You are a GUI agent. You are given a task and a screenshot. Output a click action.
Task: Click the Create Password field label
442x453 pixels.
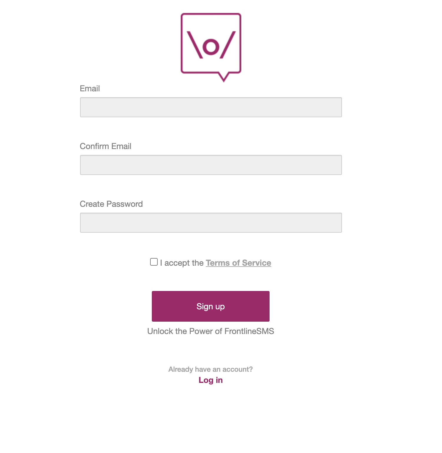[x=111, y=204]
